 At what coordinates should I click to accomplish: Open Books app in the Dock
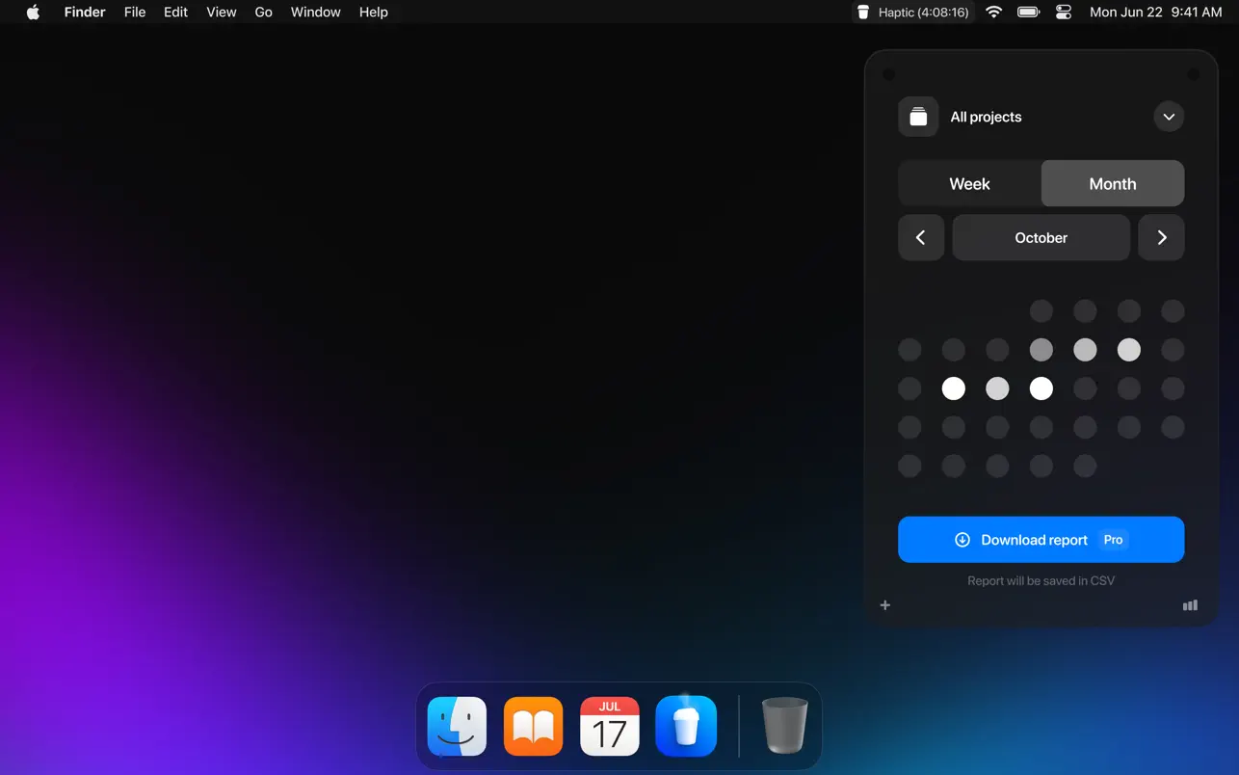point(533,726)
